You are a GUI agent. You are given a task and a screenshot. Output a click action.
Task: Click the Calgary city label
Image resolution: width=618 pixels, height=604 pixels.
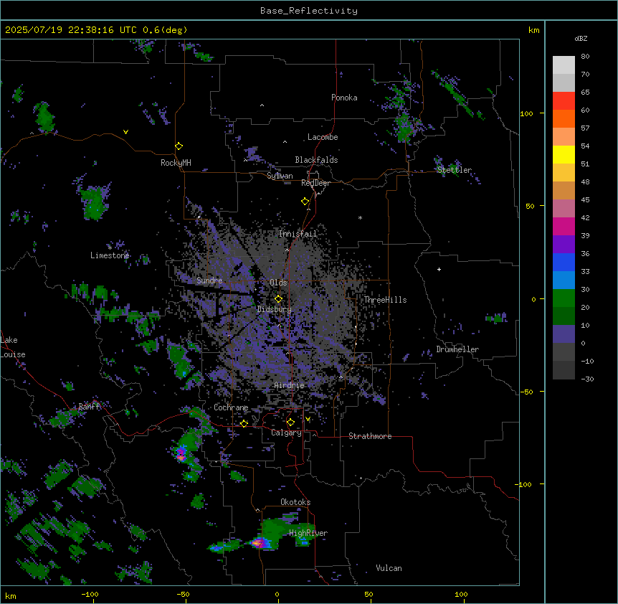pos(286,433)
